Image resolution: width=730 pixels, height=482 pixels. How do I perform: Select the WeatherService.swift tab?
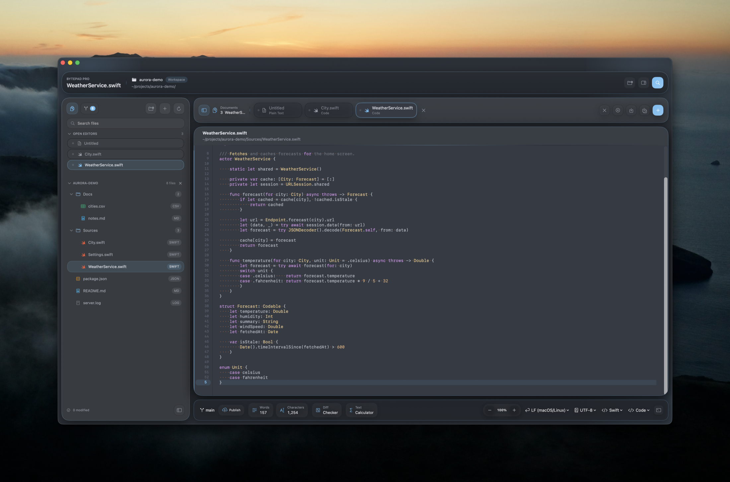point(386,110)
